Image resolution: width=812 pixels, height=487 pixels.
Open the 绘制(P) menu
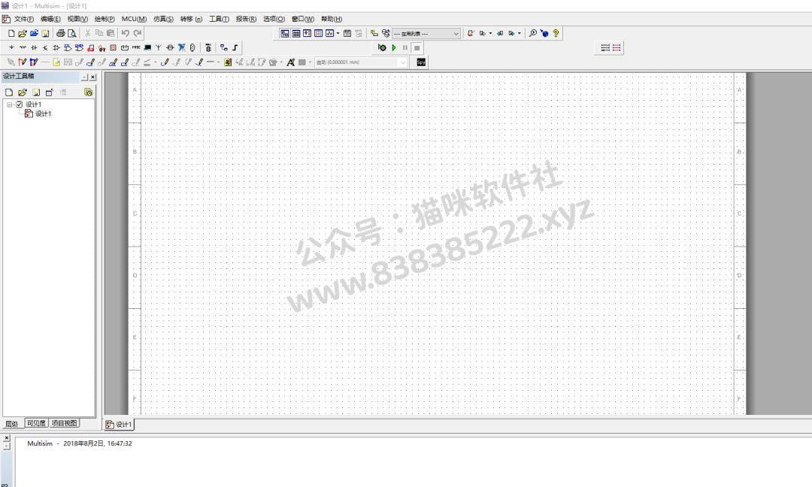point(104,19)
